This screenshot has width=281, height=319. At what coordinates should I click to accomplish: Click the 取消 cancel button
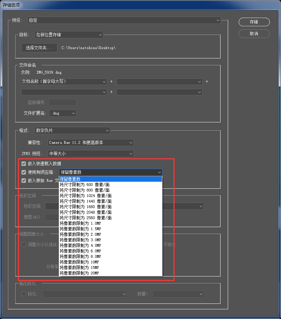[x=254, y=34]
